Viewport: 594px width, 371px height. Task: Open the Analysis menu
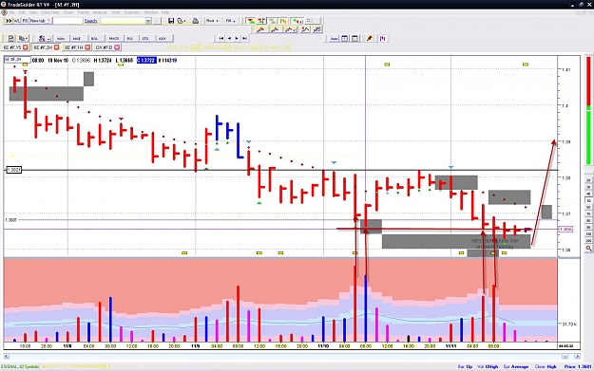click(100, 12)
